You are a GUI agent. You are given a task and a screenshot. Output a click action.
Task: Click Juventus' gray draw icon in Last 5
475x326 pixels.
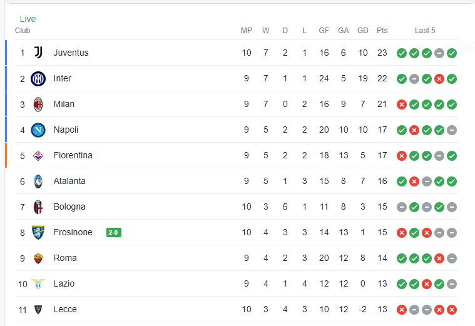coord(439,53)
